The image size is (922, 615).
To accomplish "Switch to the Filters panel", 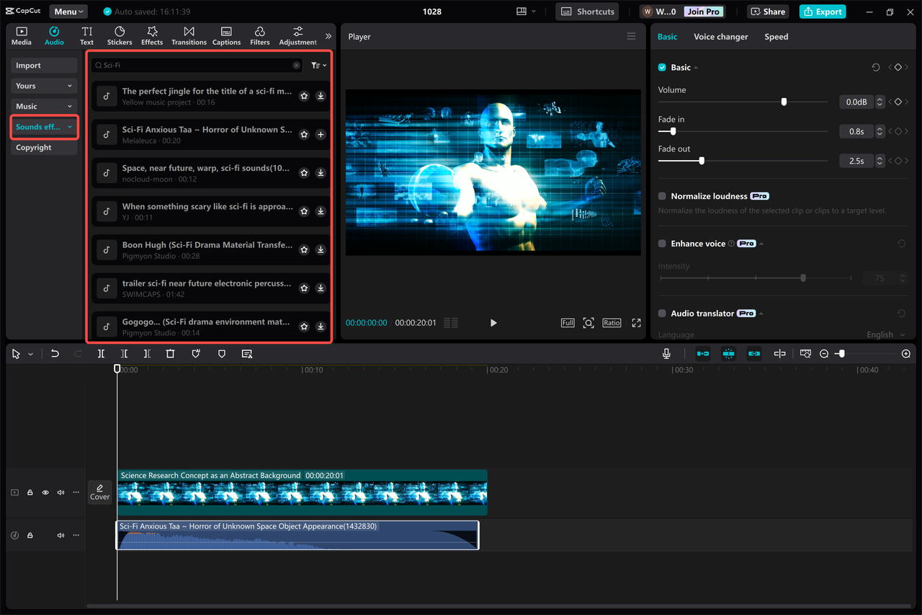I will point(259,35).
